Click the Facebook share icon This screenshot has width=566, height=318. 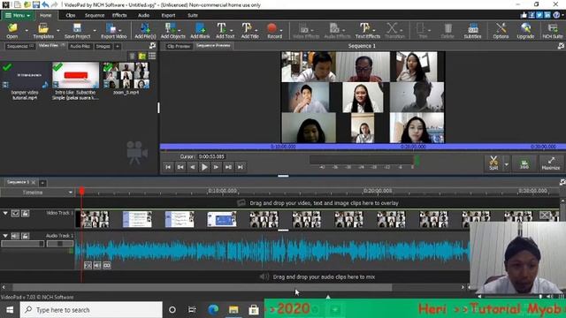532,15
